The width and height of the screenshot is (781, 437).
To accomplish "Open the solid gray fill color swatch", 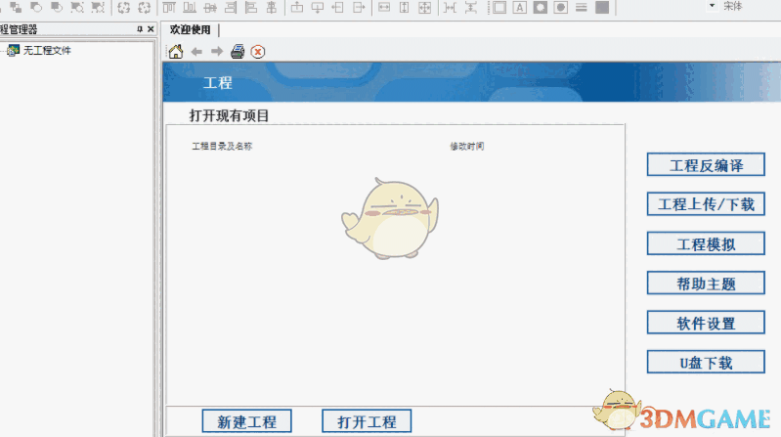I will [x=602, y=8].
